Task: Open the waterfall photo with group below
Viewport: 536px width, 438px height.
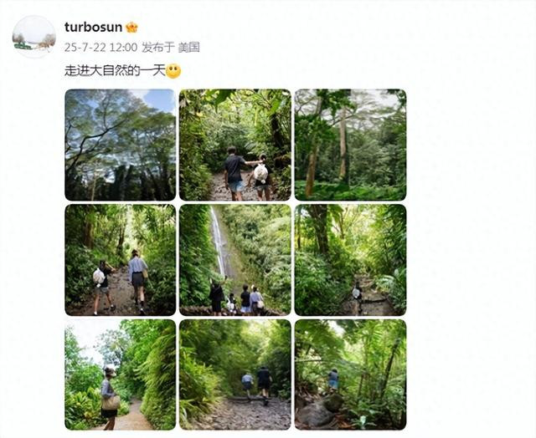Action: [235, 260]
